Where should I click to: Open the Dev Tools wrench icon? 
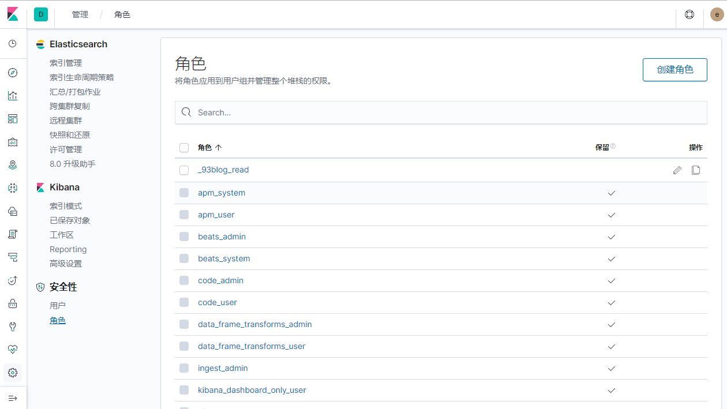pos(13,327)
